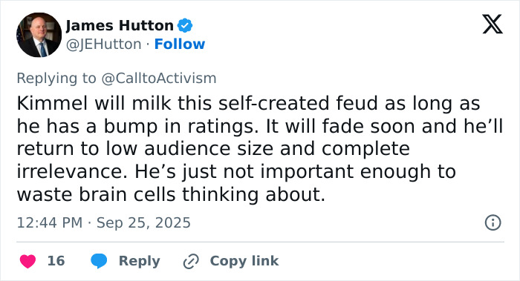Open the X logo in the corner
The height and width of the screenshot is (281, 520).
coord(493,24)
